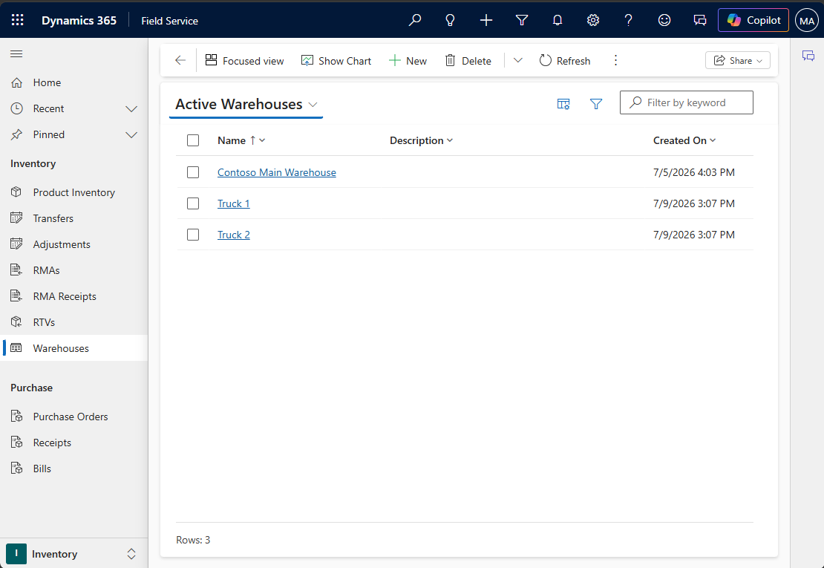Open the Active Warehouses view selector
The height and width of the screenshot is (568, 824).
click(x=246, y=104)
